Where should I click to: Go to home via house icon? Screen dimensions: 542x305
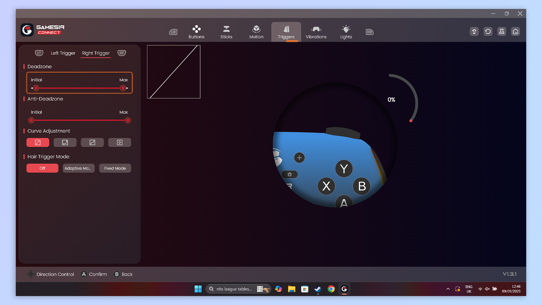coord(515,32)
